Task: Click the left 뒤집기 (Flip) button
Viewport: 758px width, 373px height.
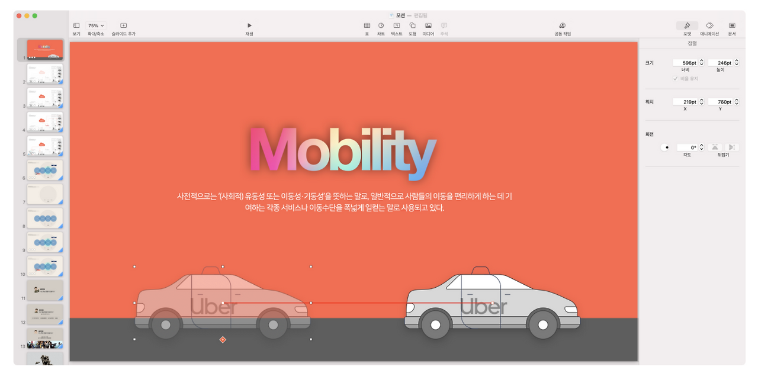Action: click(715, 147)
